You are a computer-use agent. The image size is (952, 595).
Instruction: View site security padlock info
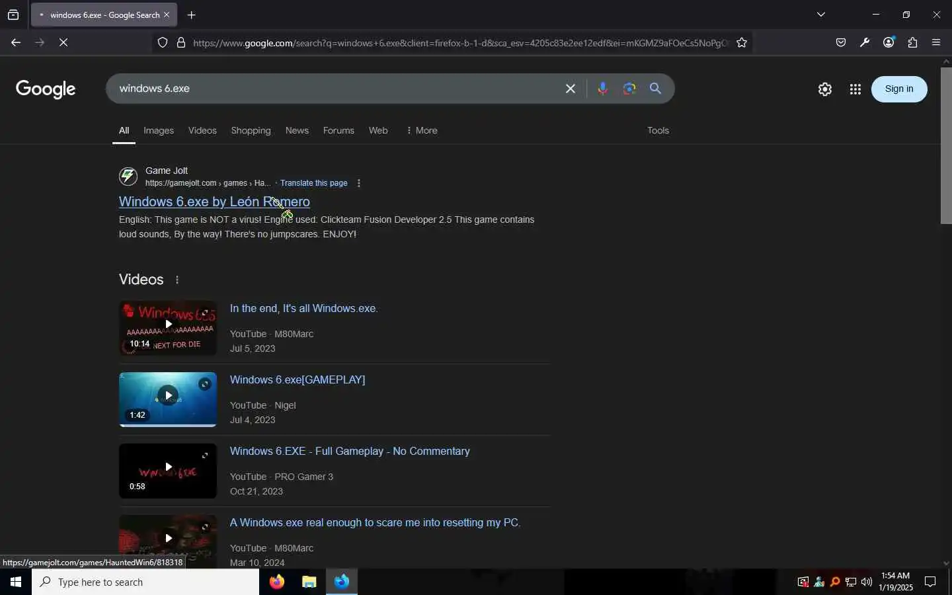pos(181,43)
